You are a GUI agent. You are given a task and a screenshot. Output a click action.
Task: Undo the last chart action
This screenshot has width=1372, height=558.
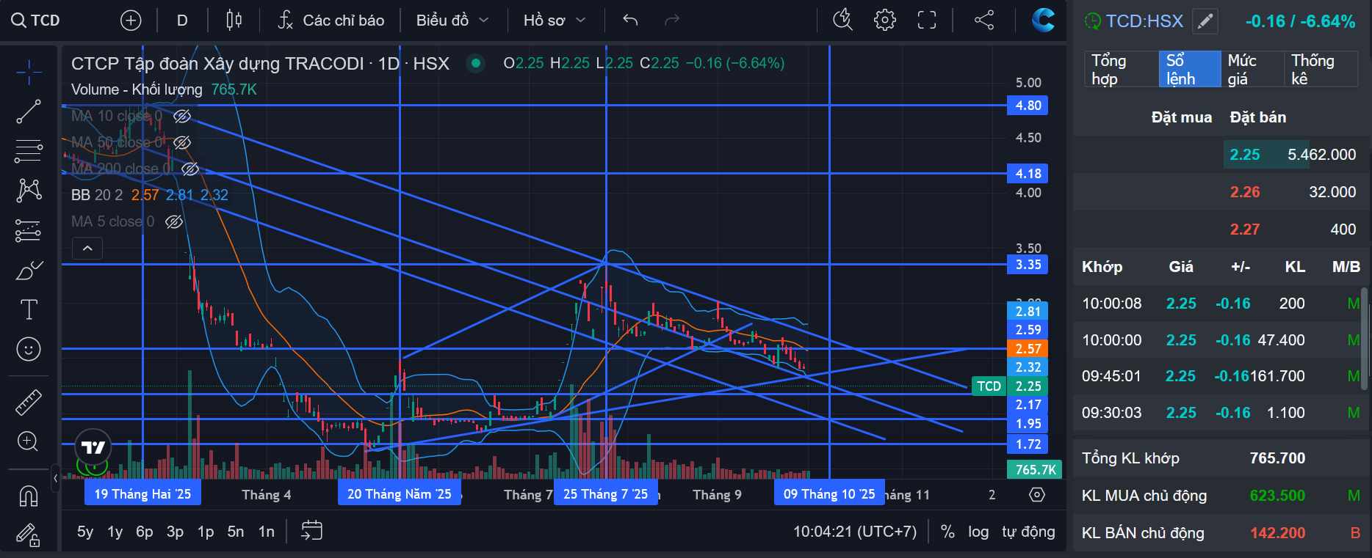[x=630, y=21]
